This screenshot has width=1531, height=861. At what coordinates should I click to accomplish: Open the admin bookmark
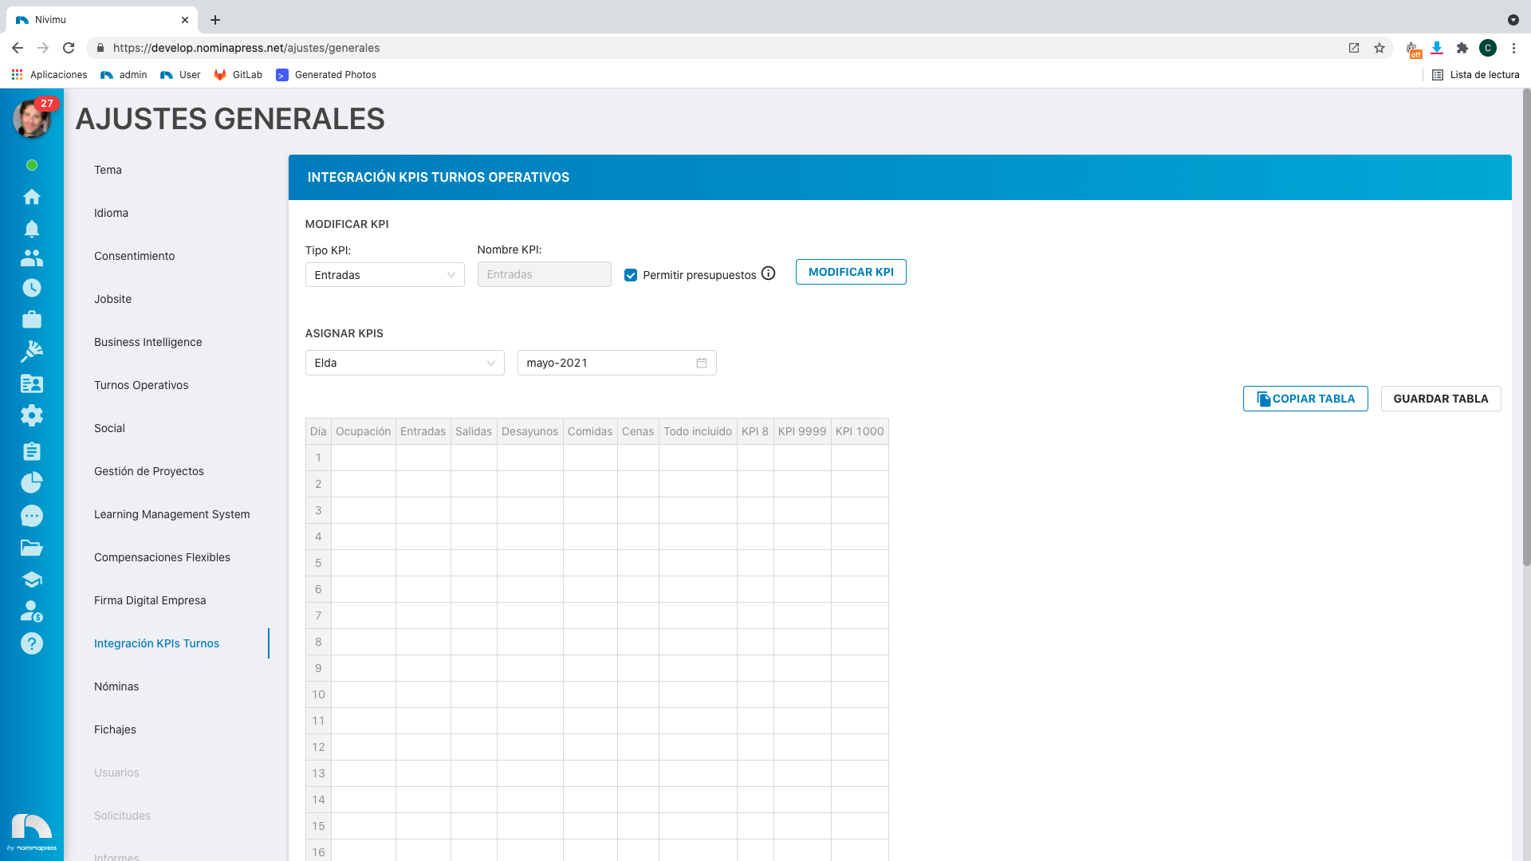124,74
